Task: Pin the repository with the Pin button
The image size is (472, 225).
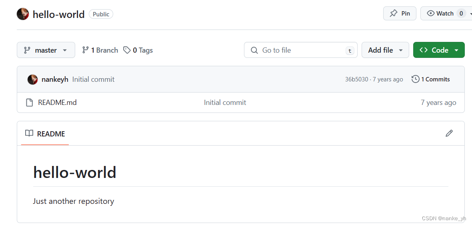Action: (x=400, y=14)
